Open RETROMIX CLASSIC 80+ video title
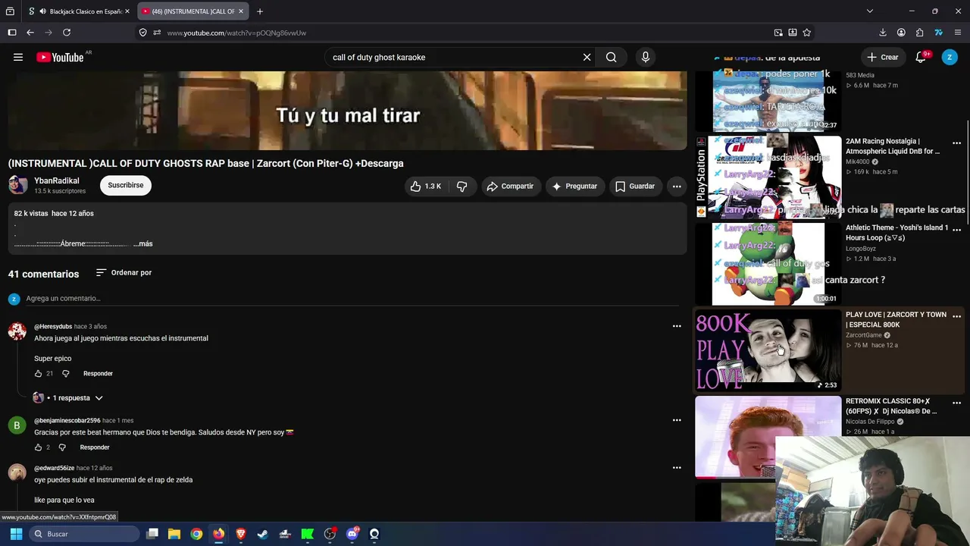This screenshot has height=546, width=970. [891, 406]
